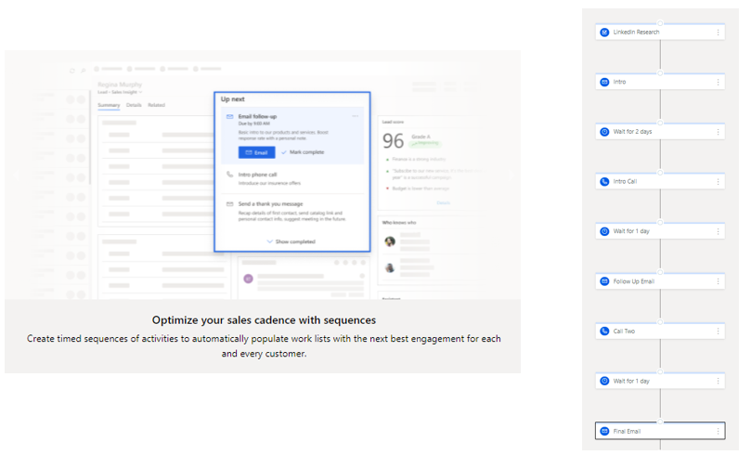Switch to the Related tab
751x455 pixels.
(x=156, y=105)
